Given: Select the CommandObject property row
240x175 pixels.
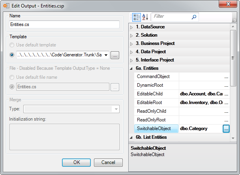Looking at the screenshot, I should [x=182, y=76].
